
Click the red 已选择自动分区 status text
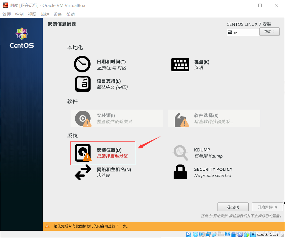click(112, 156)
